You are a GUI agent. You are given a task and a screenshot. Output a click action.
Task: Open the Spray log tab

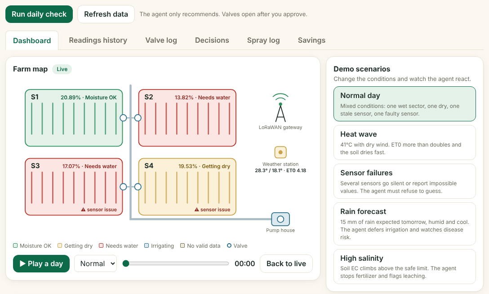263,40
